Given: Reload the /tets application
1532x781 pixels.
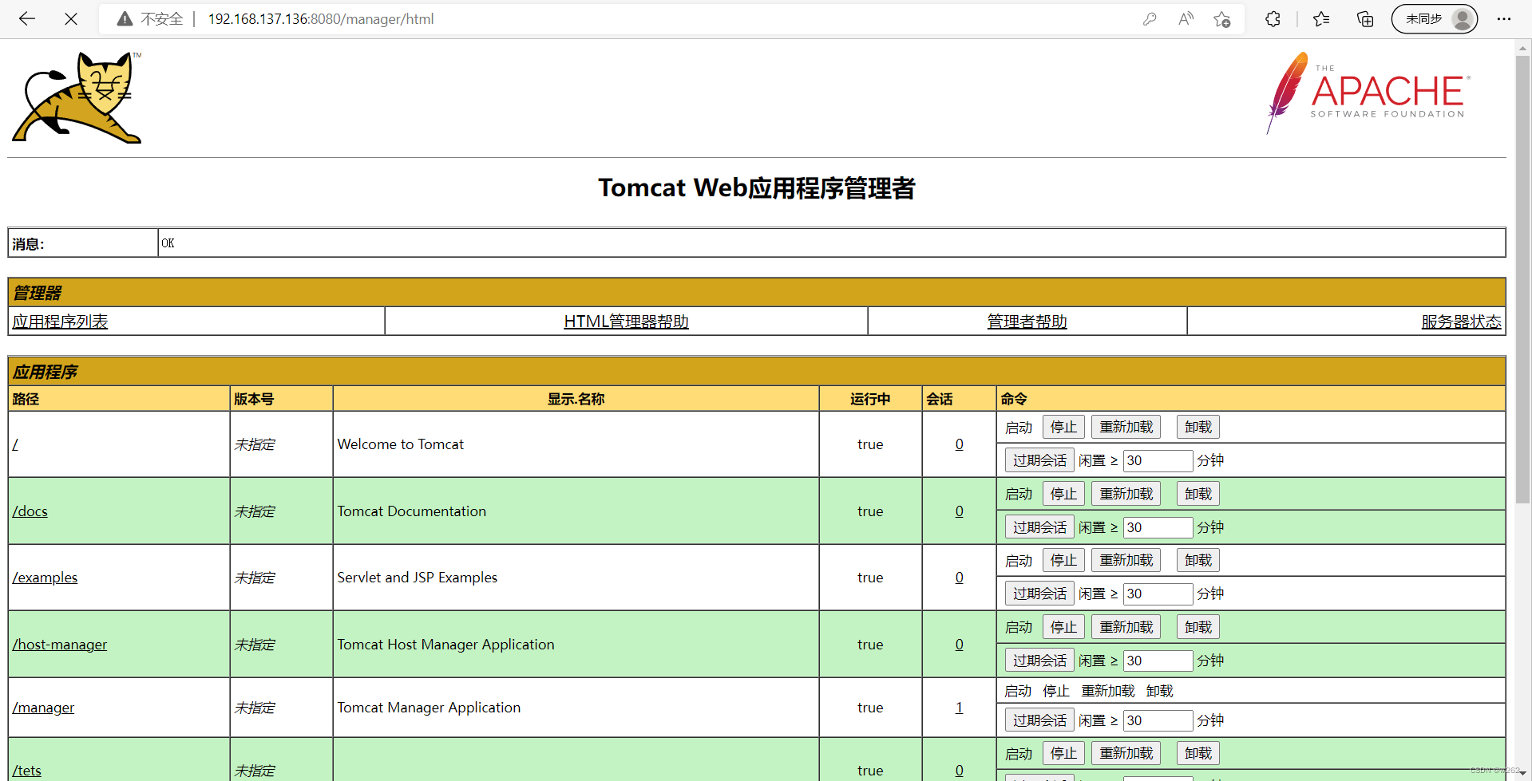Looking at the screenshot, I should coord(1126,754).
